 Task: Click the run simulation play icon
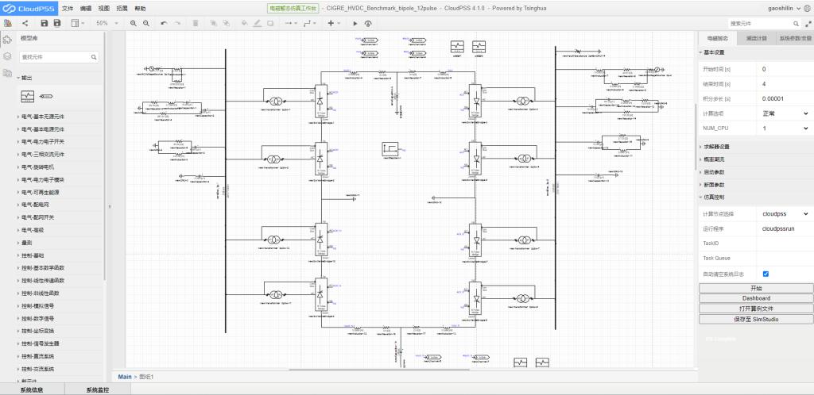[x=355, y=23]
